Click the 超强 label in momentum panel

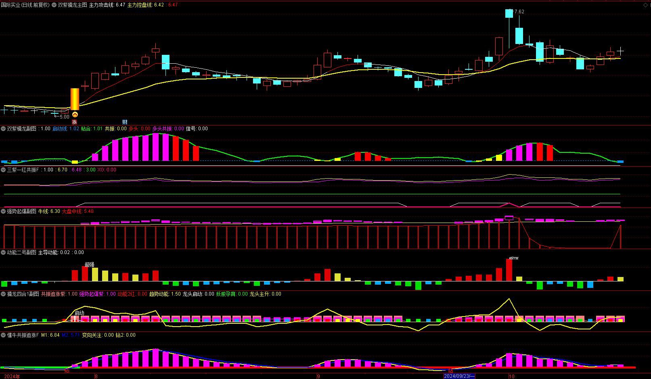89,264
